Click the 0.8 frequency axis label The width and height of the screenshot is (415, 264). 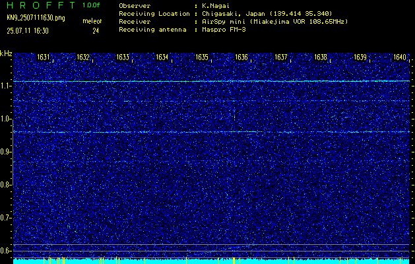(5, 185)
